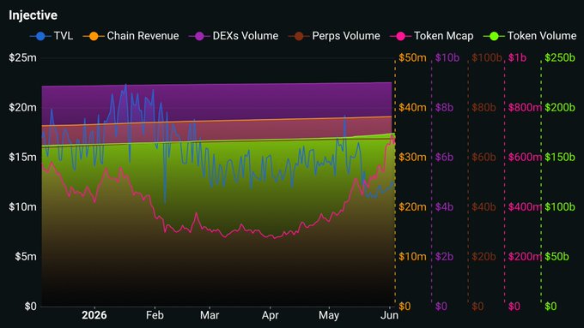Click the green $100b axis label
This screenshot has height=328, width=584.
tap(560, 206)
